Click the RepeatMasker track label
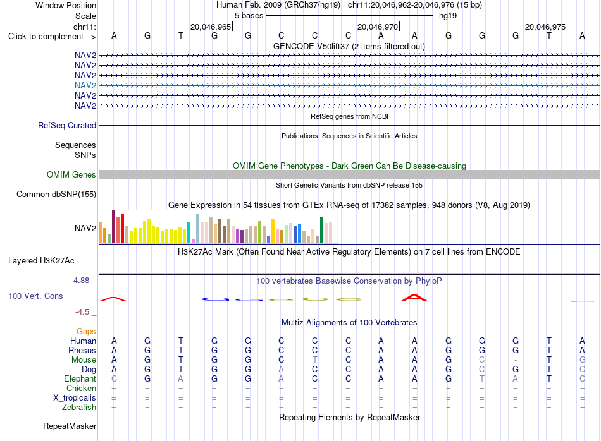Screen dimensions: 601x441 coord(70,426)
